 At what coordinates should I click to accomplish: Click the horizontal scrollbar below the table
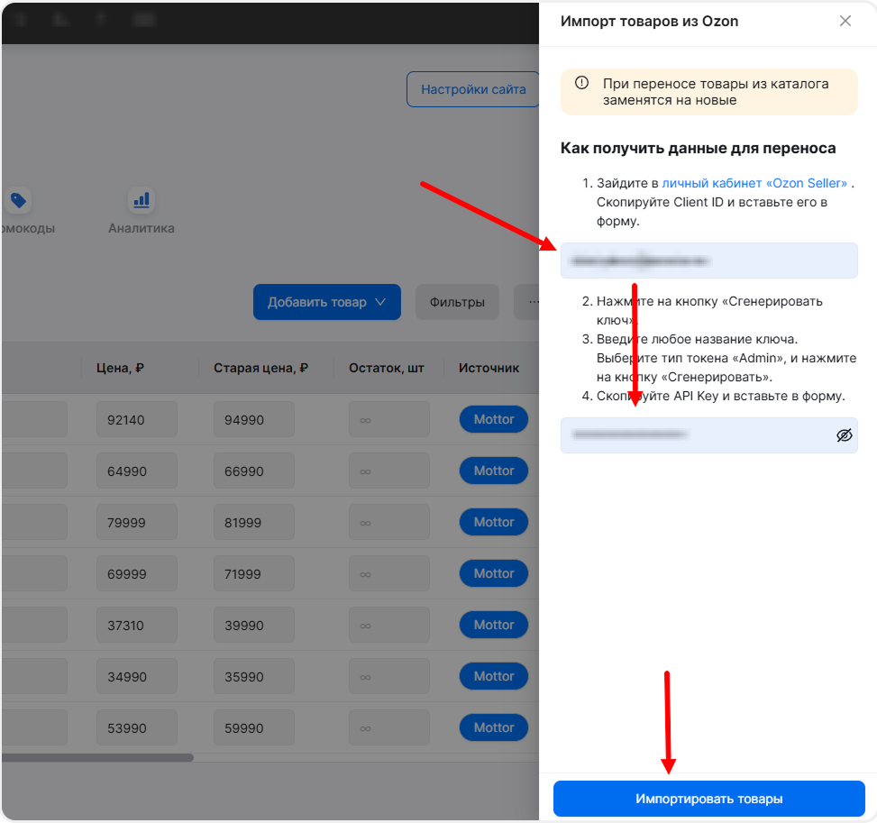97,757
